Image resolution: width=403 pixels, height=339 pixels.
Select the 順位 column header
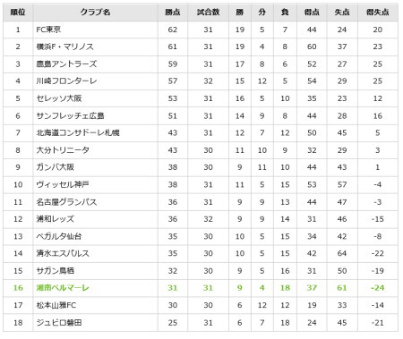pos(18,13)
